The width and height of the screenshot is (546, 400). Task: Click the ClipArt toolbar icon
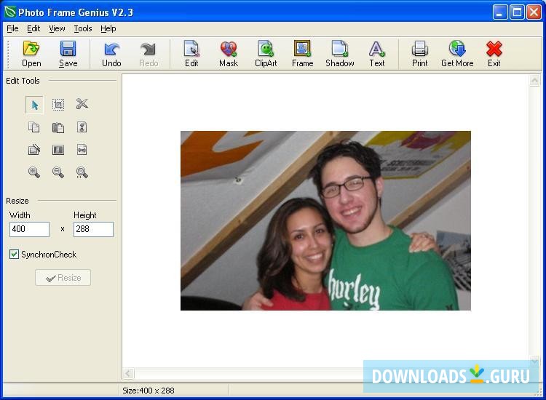[x=266, y=54]
